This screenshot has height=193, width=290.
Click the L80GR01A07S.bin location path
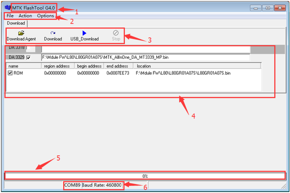[x=183, y=73]
